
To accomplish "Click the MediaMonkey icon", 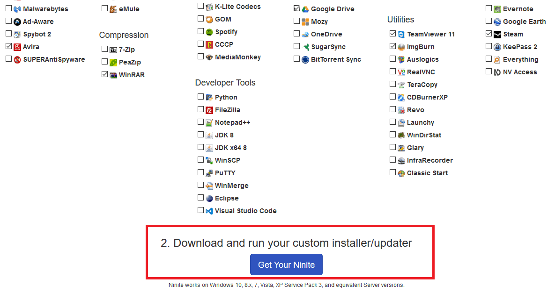I will 209,57.
